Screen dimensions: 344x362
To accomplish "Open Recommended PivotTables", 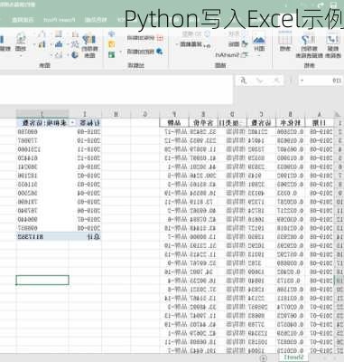I will coord(309,45).
